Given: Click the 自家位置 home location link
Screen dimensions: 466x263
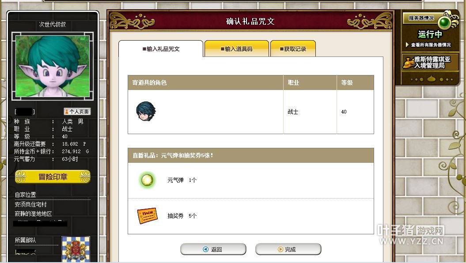Looking at the screenshot, I should tap(26, 195).
